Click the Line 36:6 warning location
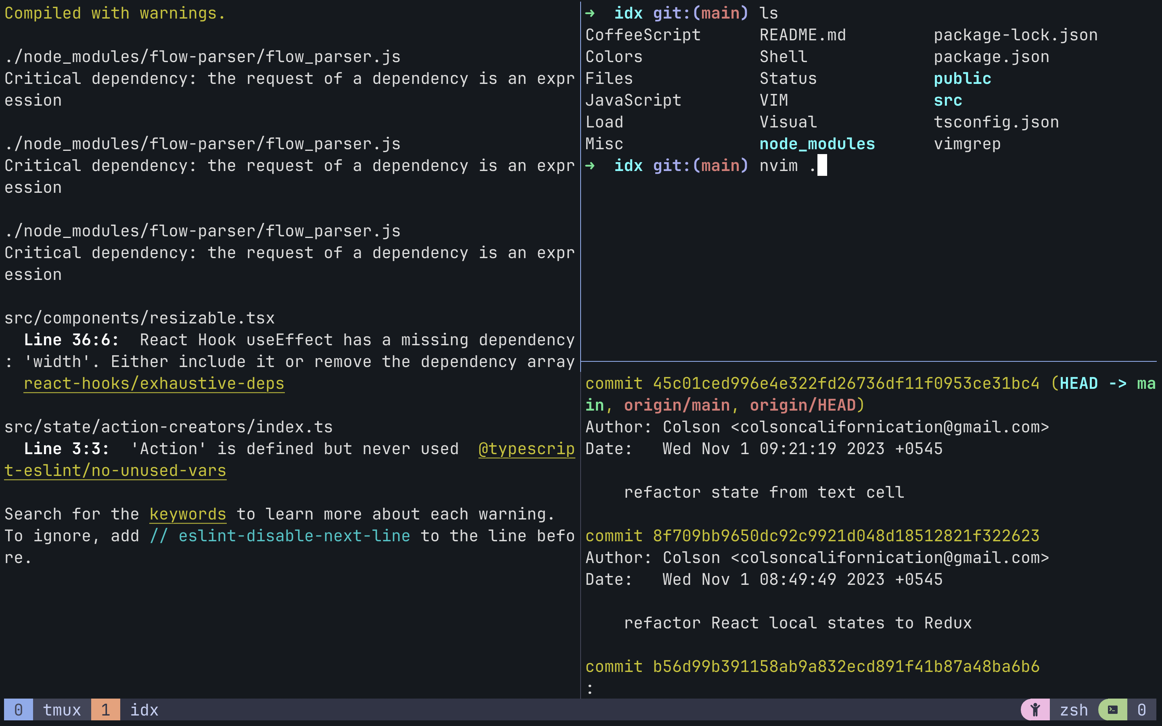The width and height of the screenshot is (1162, 726). pyautogui.click(x=71, y=340)
